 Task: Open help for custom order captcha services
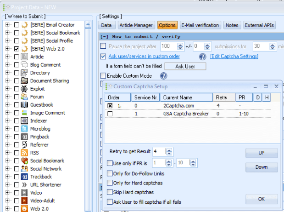click(202, 57)
